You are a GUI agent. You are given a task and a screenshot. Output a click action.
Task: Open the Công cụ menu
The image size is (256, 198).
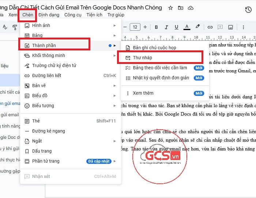click(x=73, y=15)
